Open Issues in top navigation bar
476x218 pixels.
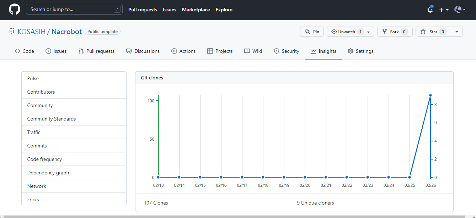(x=170, y=10)
